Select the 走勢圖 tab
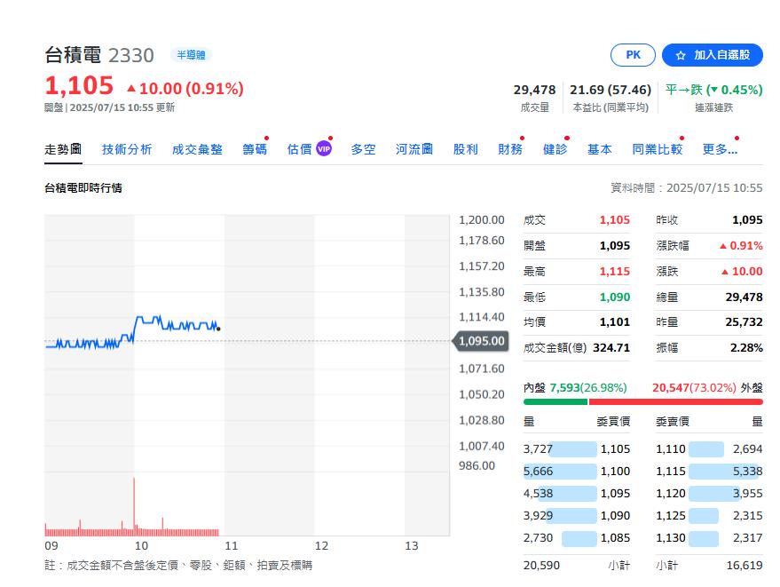The image size is (780, 587). (63, 149)
